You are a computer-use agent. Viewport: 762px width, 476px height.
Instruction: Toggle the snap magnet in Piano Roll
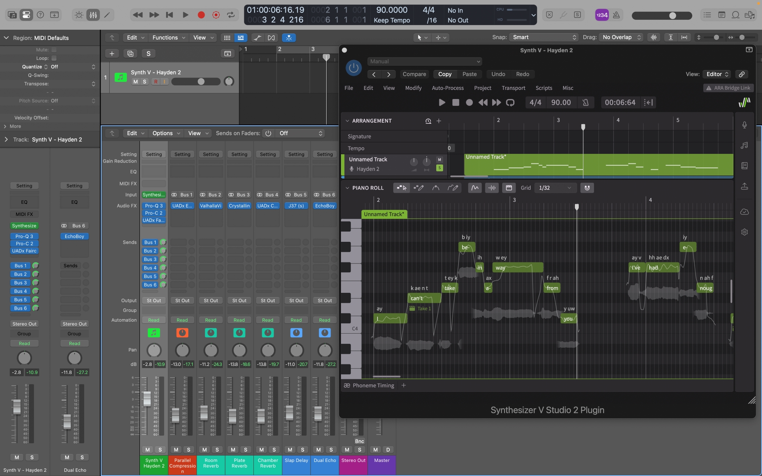click(587, 188)
